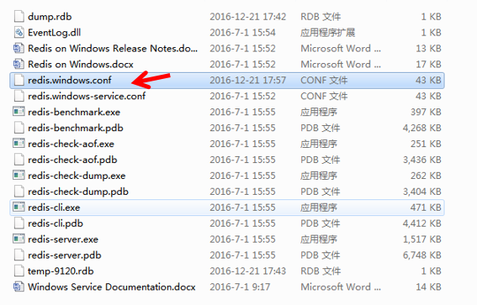Click the redis-cli.pdb file name

click(x=56, y=223)
